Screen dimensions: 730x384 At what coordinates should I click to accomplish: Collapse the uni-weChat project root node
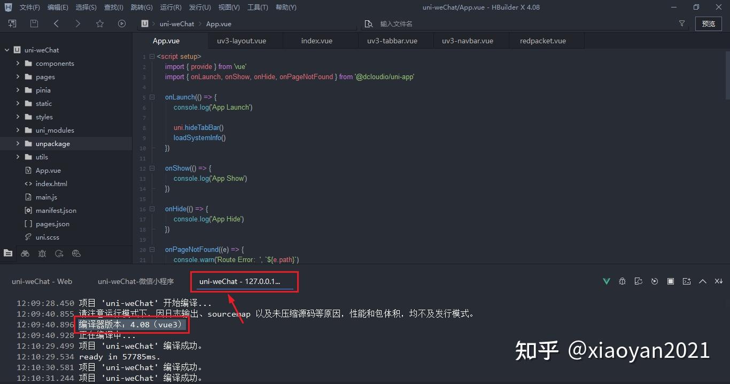click(6, 50)
